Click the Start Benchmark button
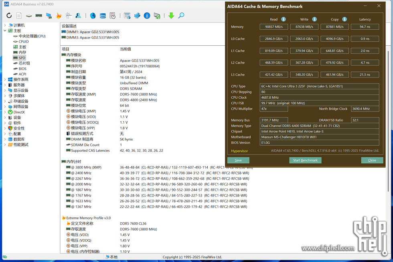Image resolution: width=393 pixels, height=262 pixels. [x=305, y=160]
